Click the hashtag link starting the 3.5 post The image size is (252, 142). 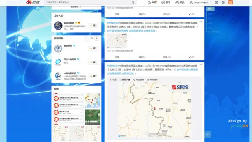[x=113, y=66]
